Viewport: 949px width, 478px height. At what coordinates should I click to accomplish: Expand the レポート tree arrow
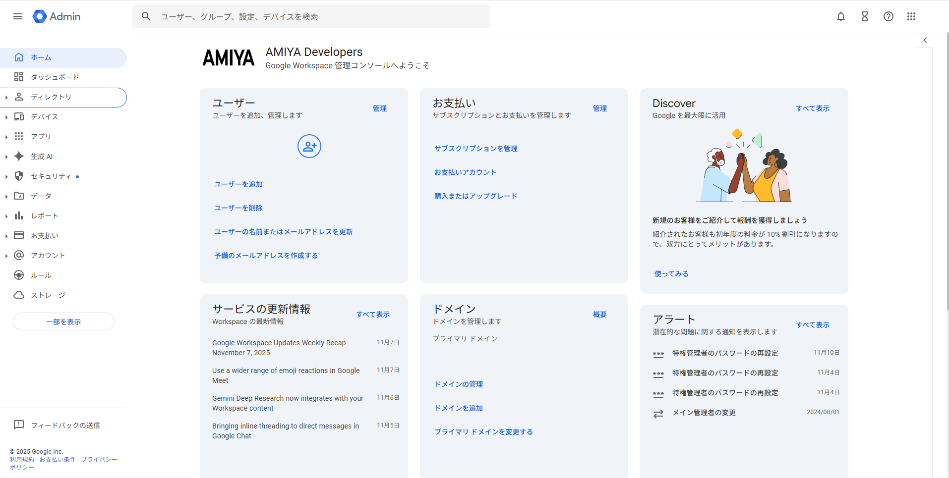[x=6, y=216]
